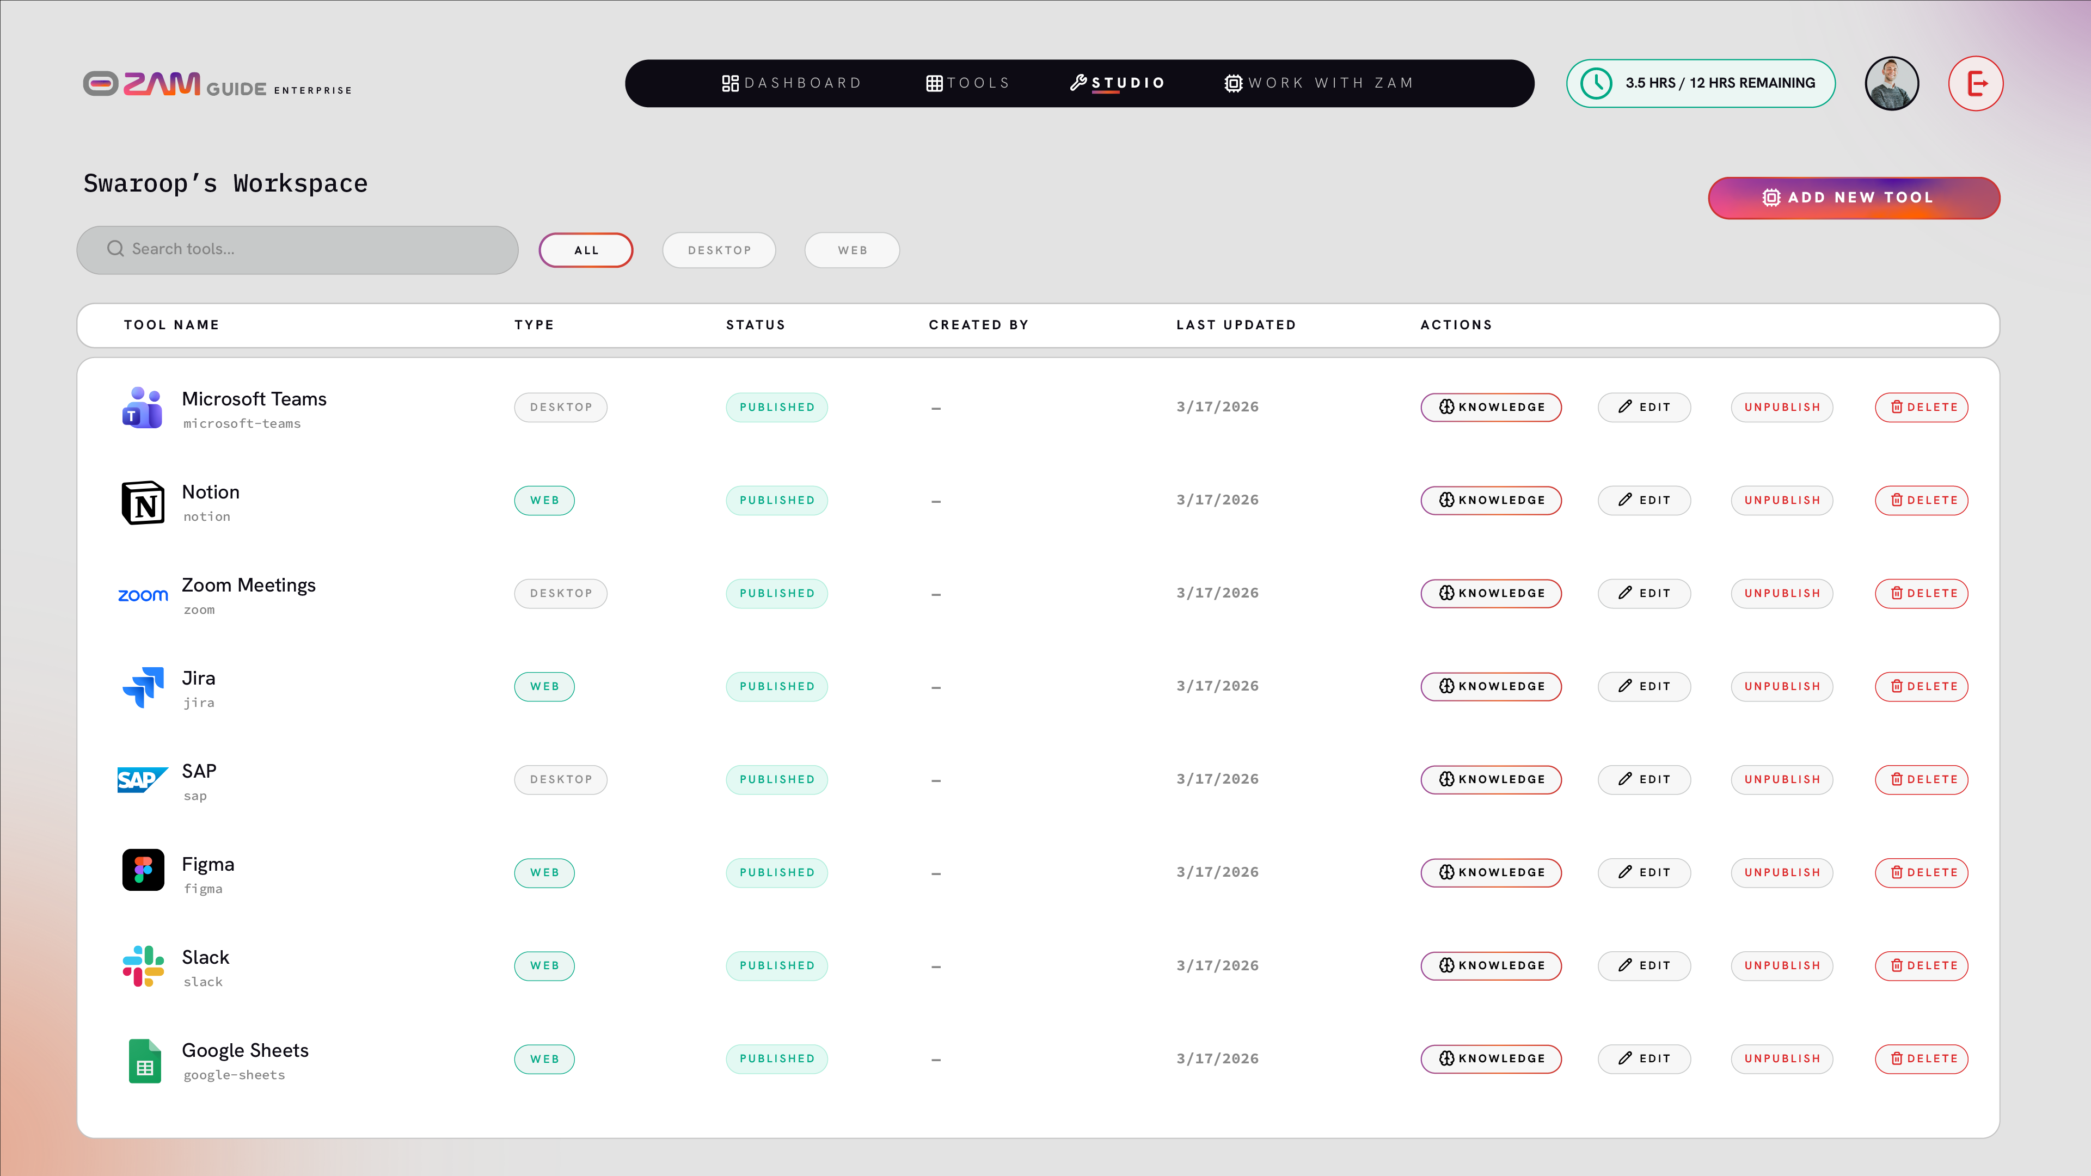Unpublish the Jira tool
The image size is (2091, 1176).
(x=1782, y=687)
